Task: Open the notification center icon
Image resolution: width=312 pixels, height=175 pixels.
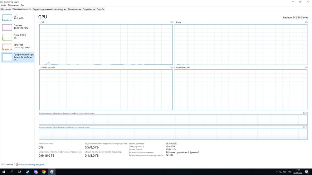Action: pos(307,172)
